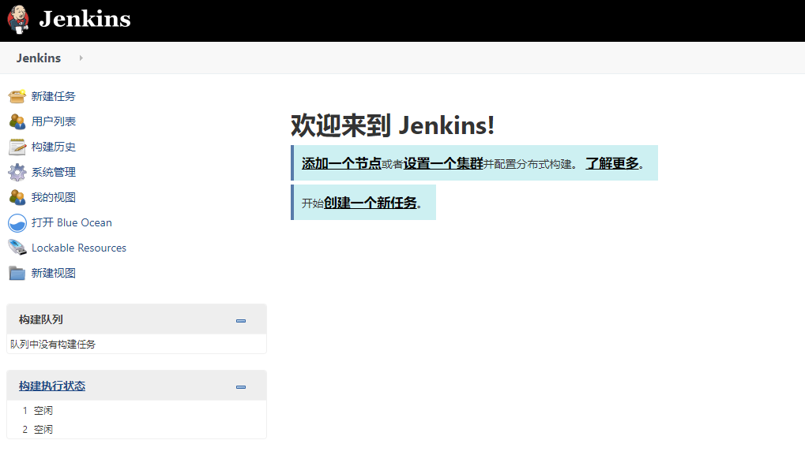This screenshot has width=805, height=455.
Task: Open the 构建执行状态 header link
Action: (x=52, y=386)
